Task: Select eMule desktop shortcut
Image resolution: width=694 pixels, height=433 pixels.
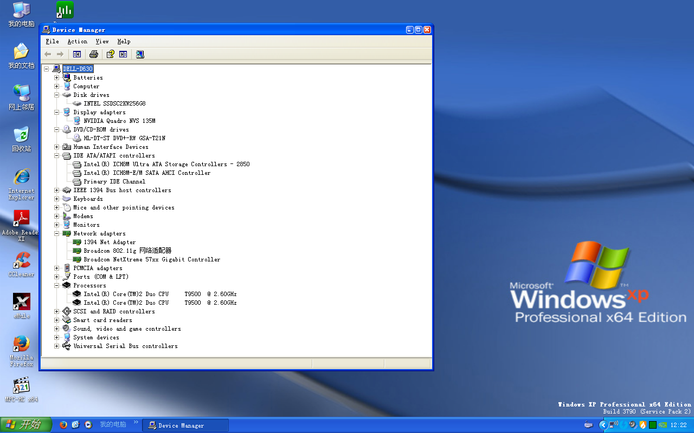Action: click(22, 306)
